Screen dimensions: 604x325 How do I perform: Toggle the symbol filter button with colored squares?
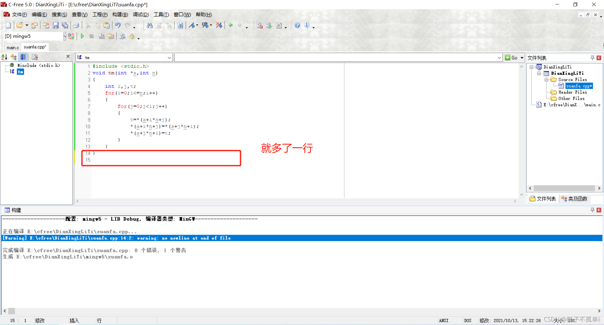14,57
